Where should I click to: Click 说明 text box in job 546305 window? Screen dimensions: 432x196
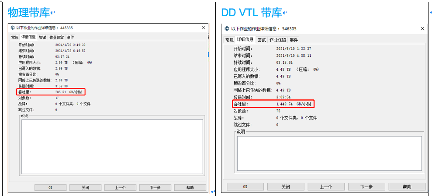(x=329, y=153)
